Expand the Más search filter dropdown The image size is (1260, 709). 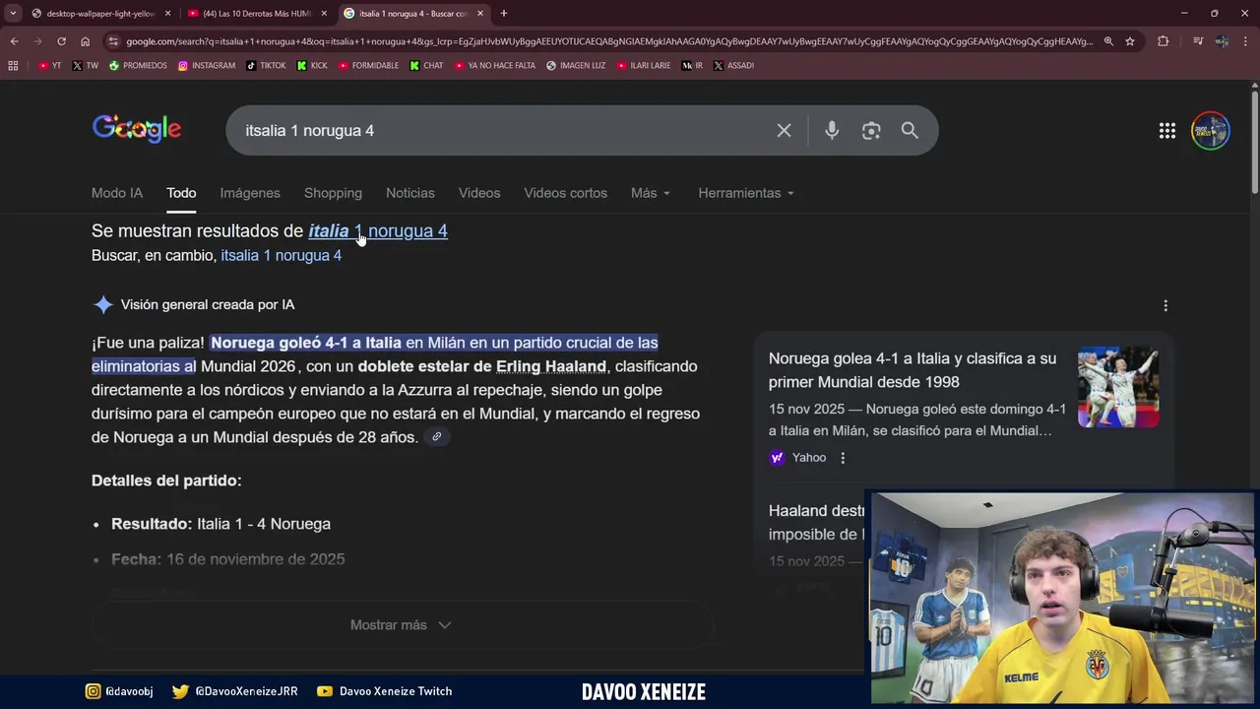651,193
